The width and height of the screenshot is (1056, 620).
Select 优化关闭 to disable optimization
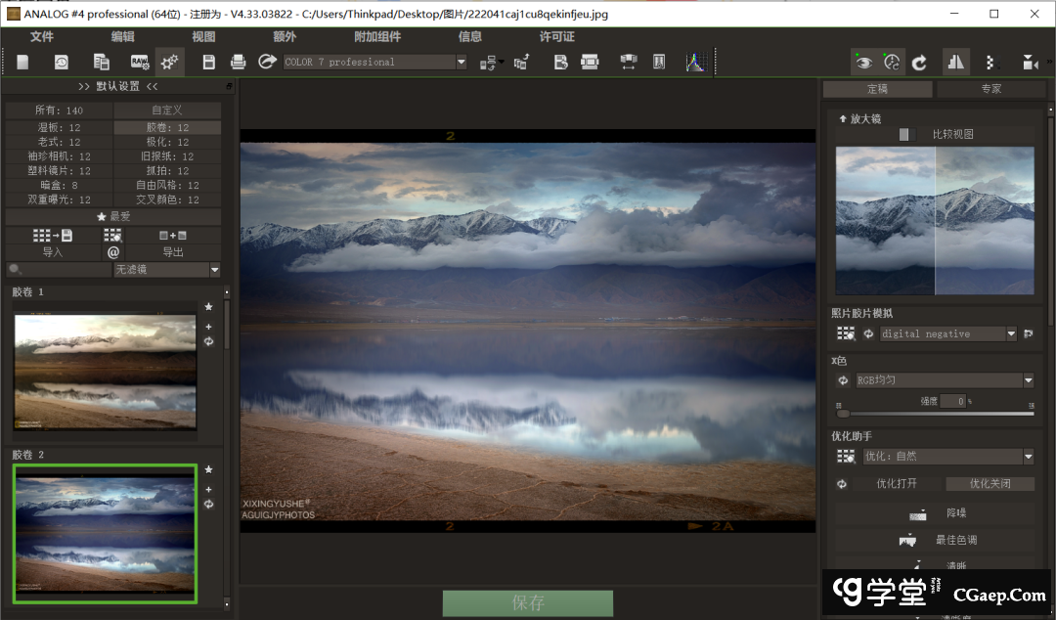tap(990, 483)
